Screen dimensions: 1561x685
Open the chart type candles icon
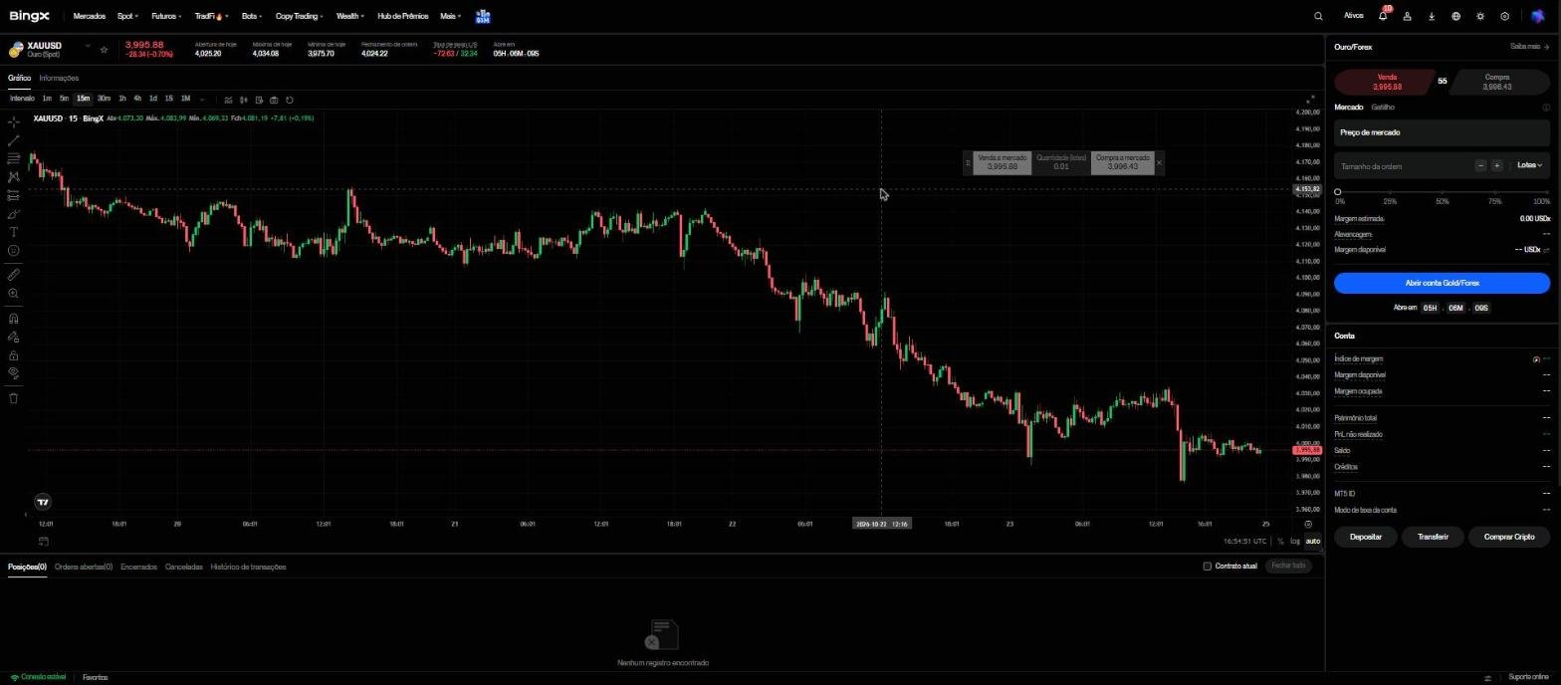[243, 100]
